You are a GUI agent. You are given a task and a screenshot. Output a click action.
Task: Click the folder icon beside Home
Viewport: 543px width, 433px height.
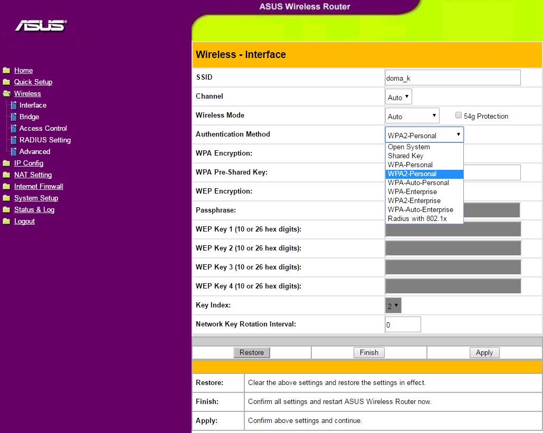tap(6, 71)
